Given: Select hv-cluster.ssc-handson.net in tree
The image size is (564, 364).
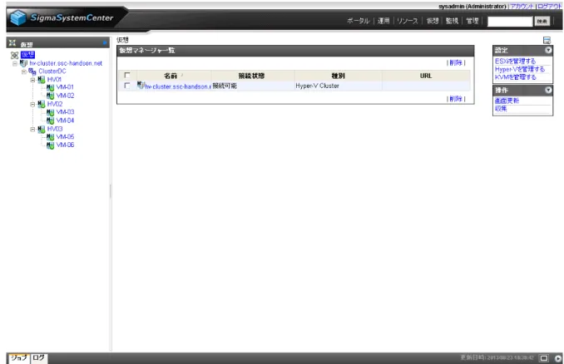Looking at the screenshot, I should click(x=66, y=63).
